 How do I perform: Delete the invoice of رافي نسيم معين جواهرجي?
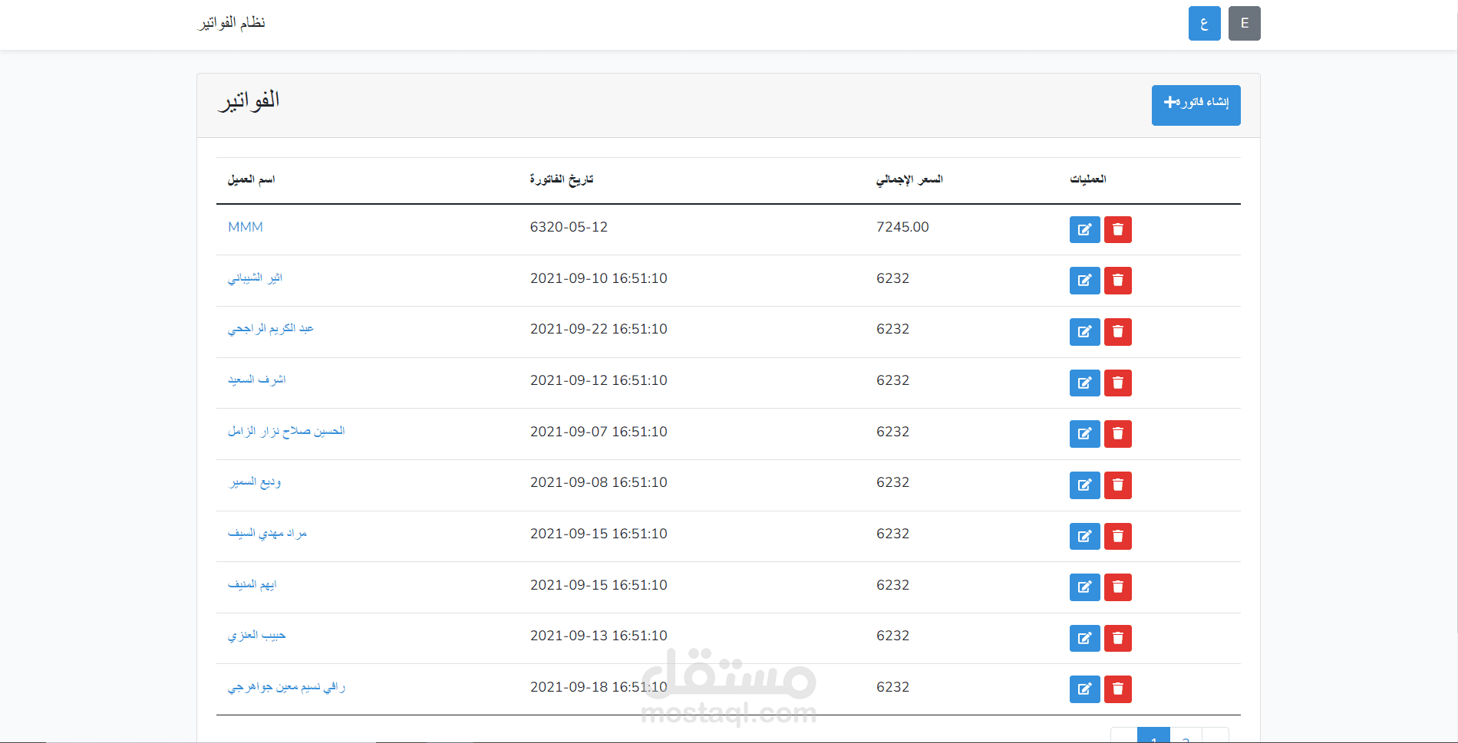1118,689
